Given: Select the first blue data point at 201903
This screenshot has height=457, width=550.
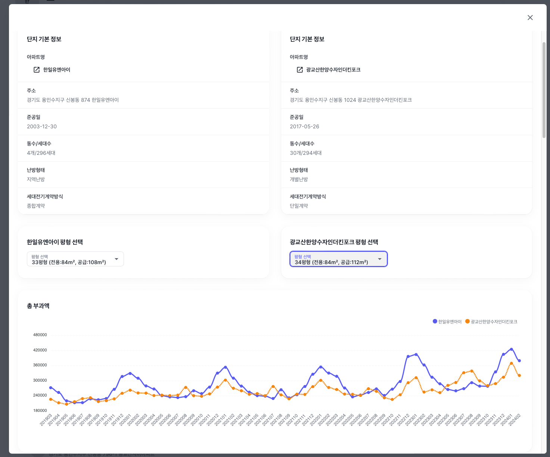Looking at the screenshot, I should 51,388.
